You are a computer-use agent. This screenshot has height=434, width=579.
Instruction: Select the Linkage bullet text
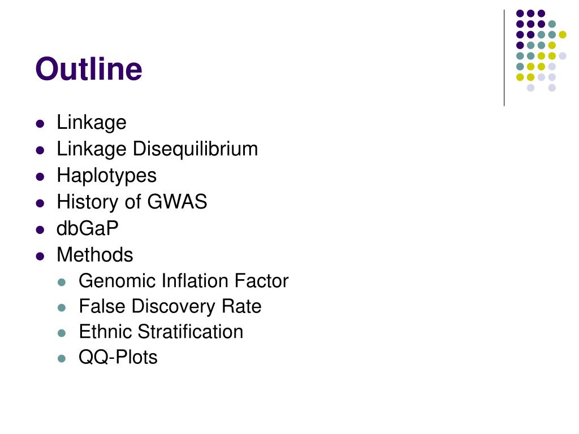91,123
